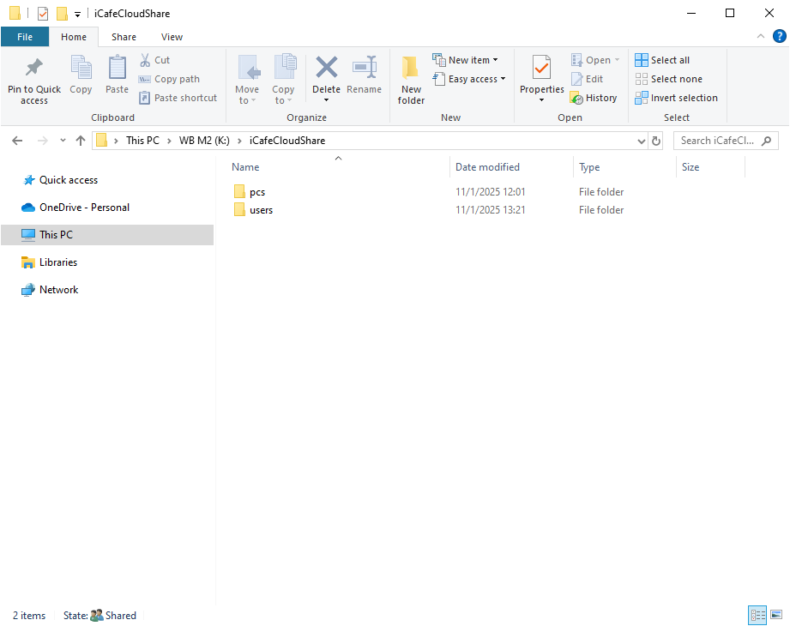Select the users folder
This screenshot has height=626, width=790.
(x=261, y=210)
